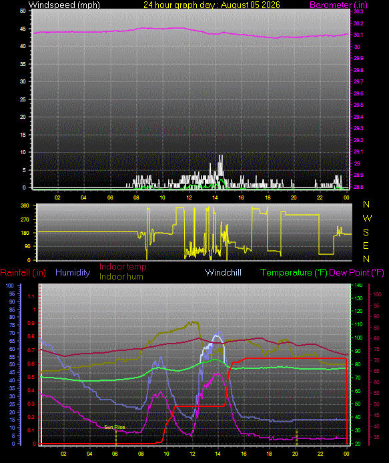Click the red rainfall plateau at 0.6 inches
This screenshot has width=389, height=463.
tap(296, 358)
